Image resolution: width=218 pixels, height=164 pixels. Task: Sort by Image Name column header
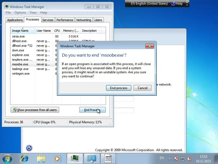tap(23, 31)
